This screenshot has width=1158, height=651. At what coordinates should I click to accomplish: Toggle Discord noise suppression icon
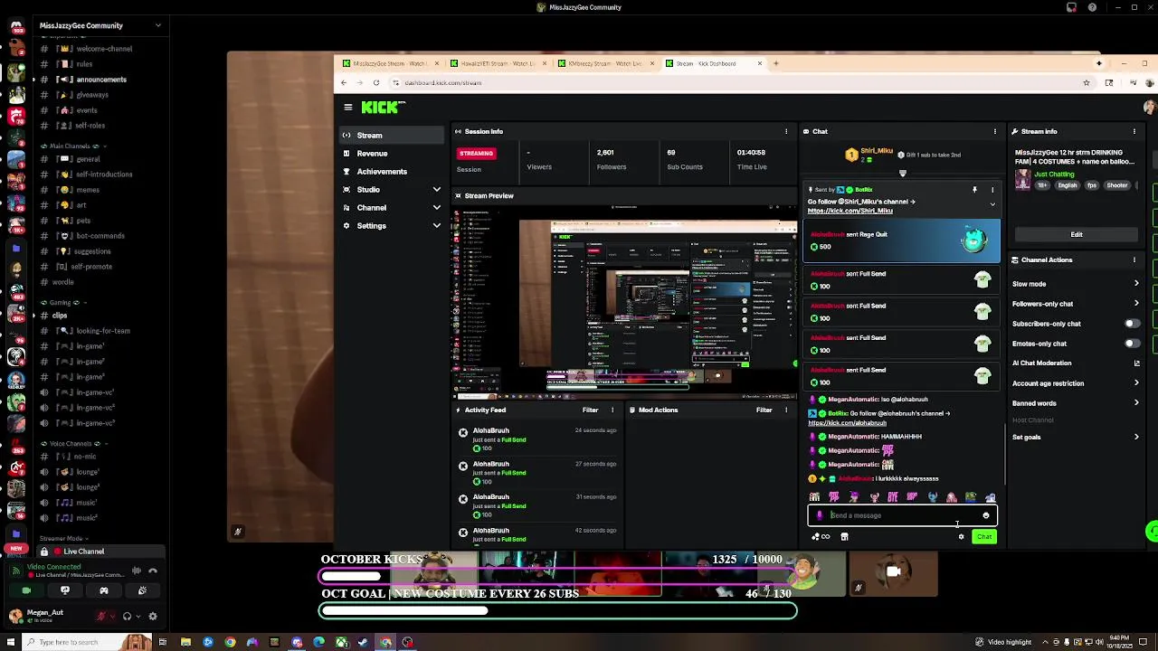pos(137,571)
